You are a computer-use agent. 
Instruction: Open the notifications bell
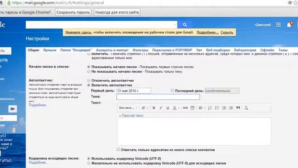289,25
